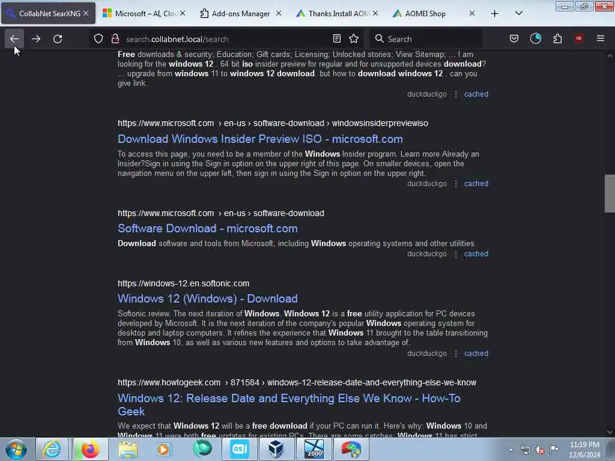Show hidden system tray icons
The width and height of the screenshot is (615, 461).
[x=510, y=450]
